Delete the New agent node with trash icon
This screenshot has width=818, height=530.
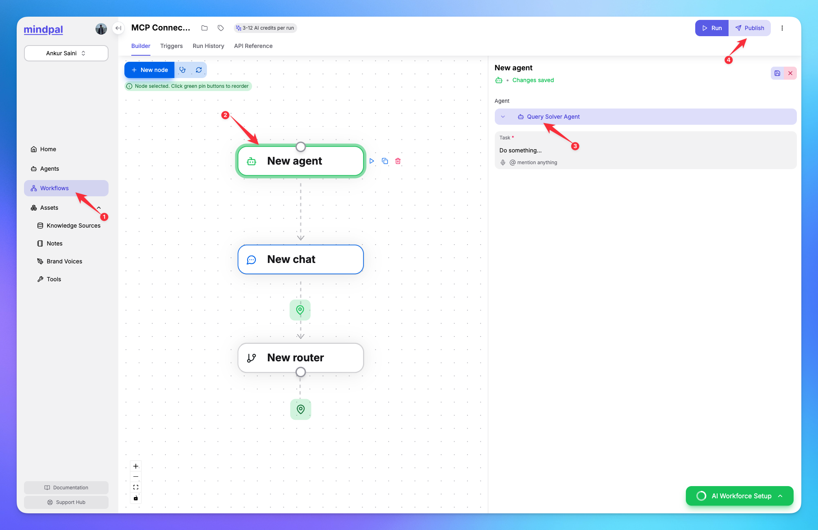(398, 161)
